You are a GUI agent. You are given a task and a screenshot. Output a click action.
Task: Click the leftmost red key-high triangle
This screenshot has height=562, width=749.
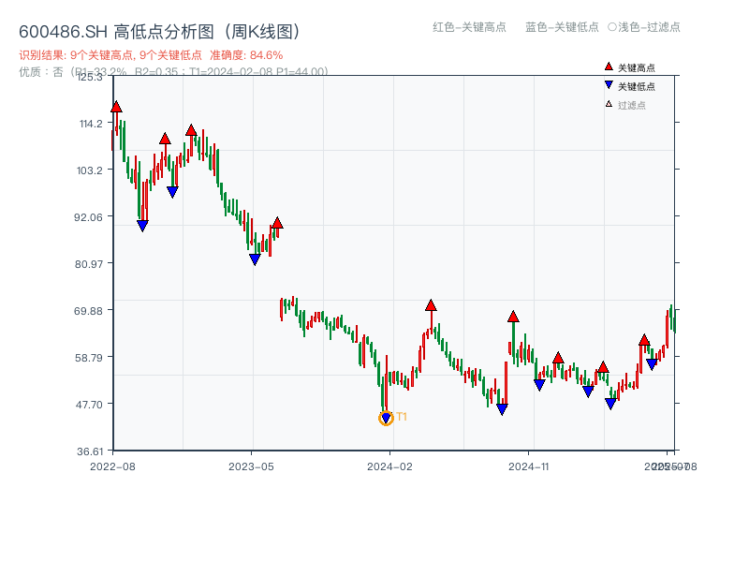click(x=116, y=107)
